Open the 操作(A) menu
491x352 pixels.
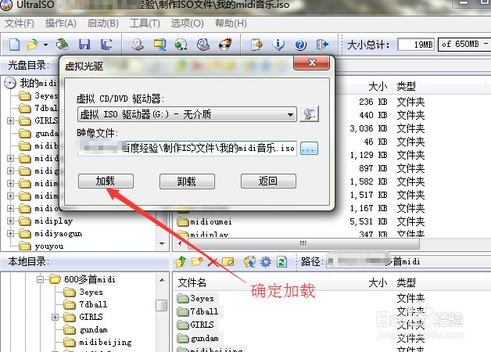coord(61,23)
